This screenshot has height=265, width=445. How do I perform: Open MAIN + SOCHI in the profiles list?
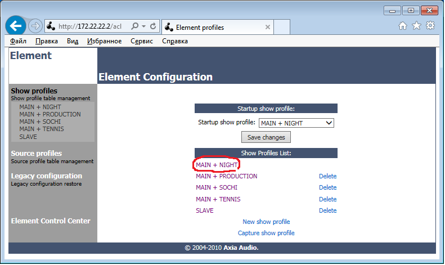[x=217, y=187]
